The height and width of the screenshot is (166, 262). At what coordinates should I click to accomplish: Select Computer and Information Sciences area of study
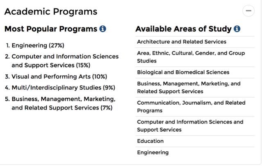point(190,126)
